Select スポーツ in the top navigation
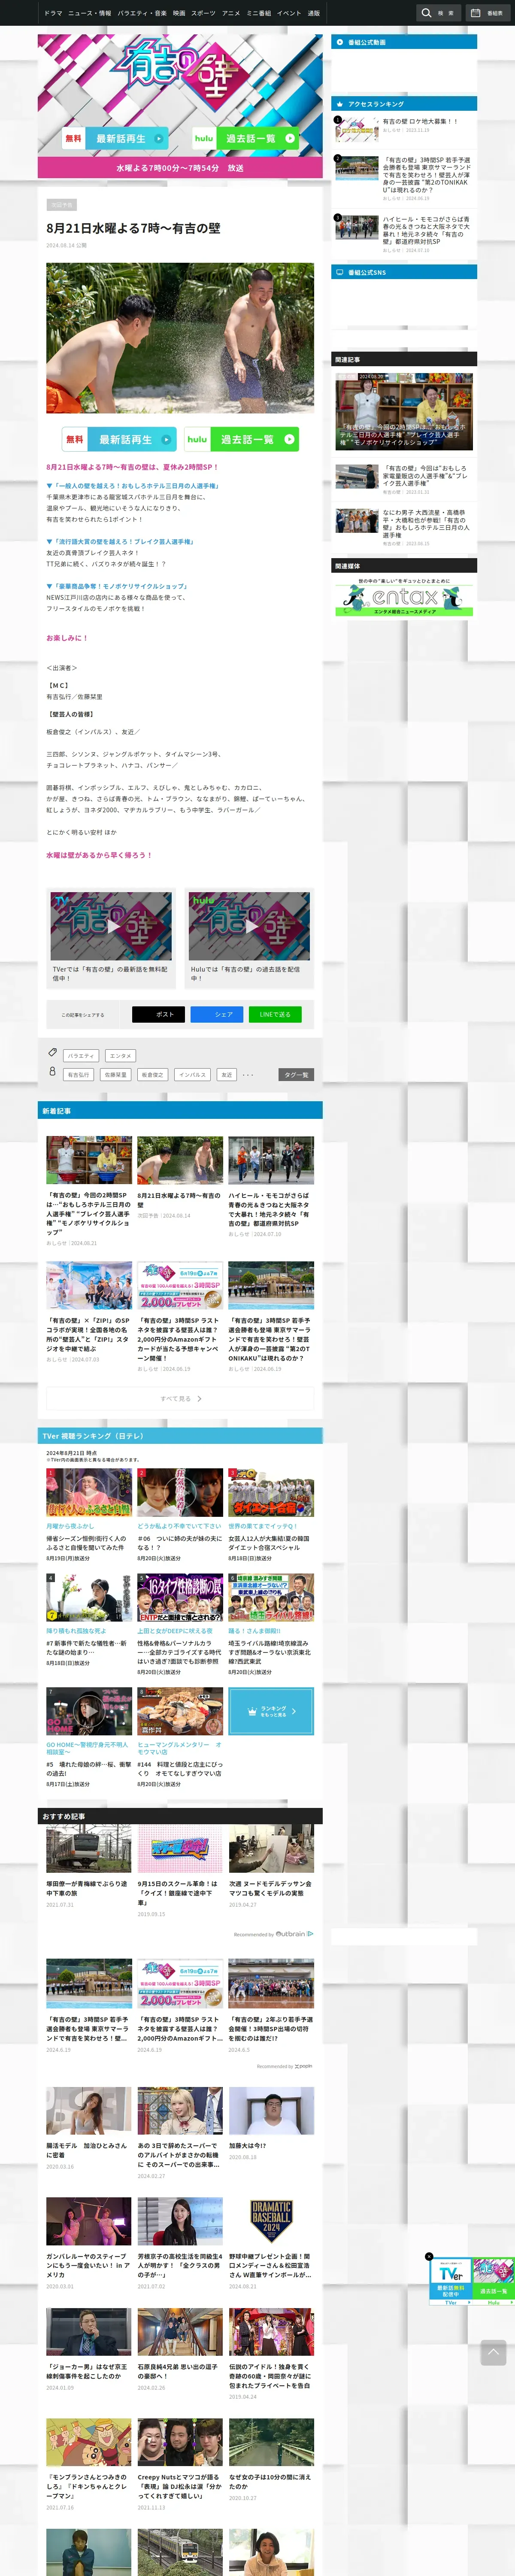515x2576 pixels. [203, 13]
